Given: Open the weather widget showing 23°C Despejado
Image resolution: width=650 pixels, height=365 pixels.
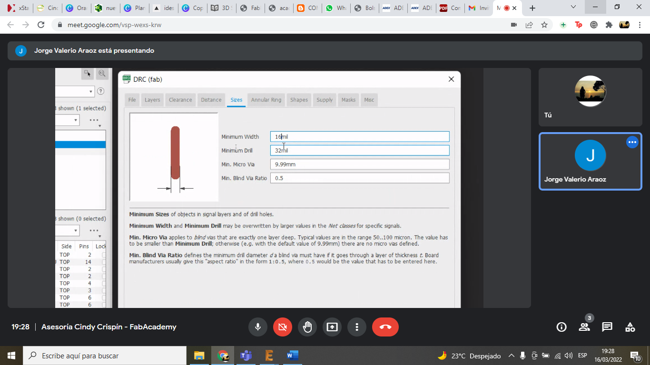Looking at the screenshot, I should pos(469,355).
